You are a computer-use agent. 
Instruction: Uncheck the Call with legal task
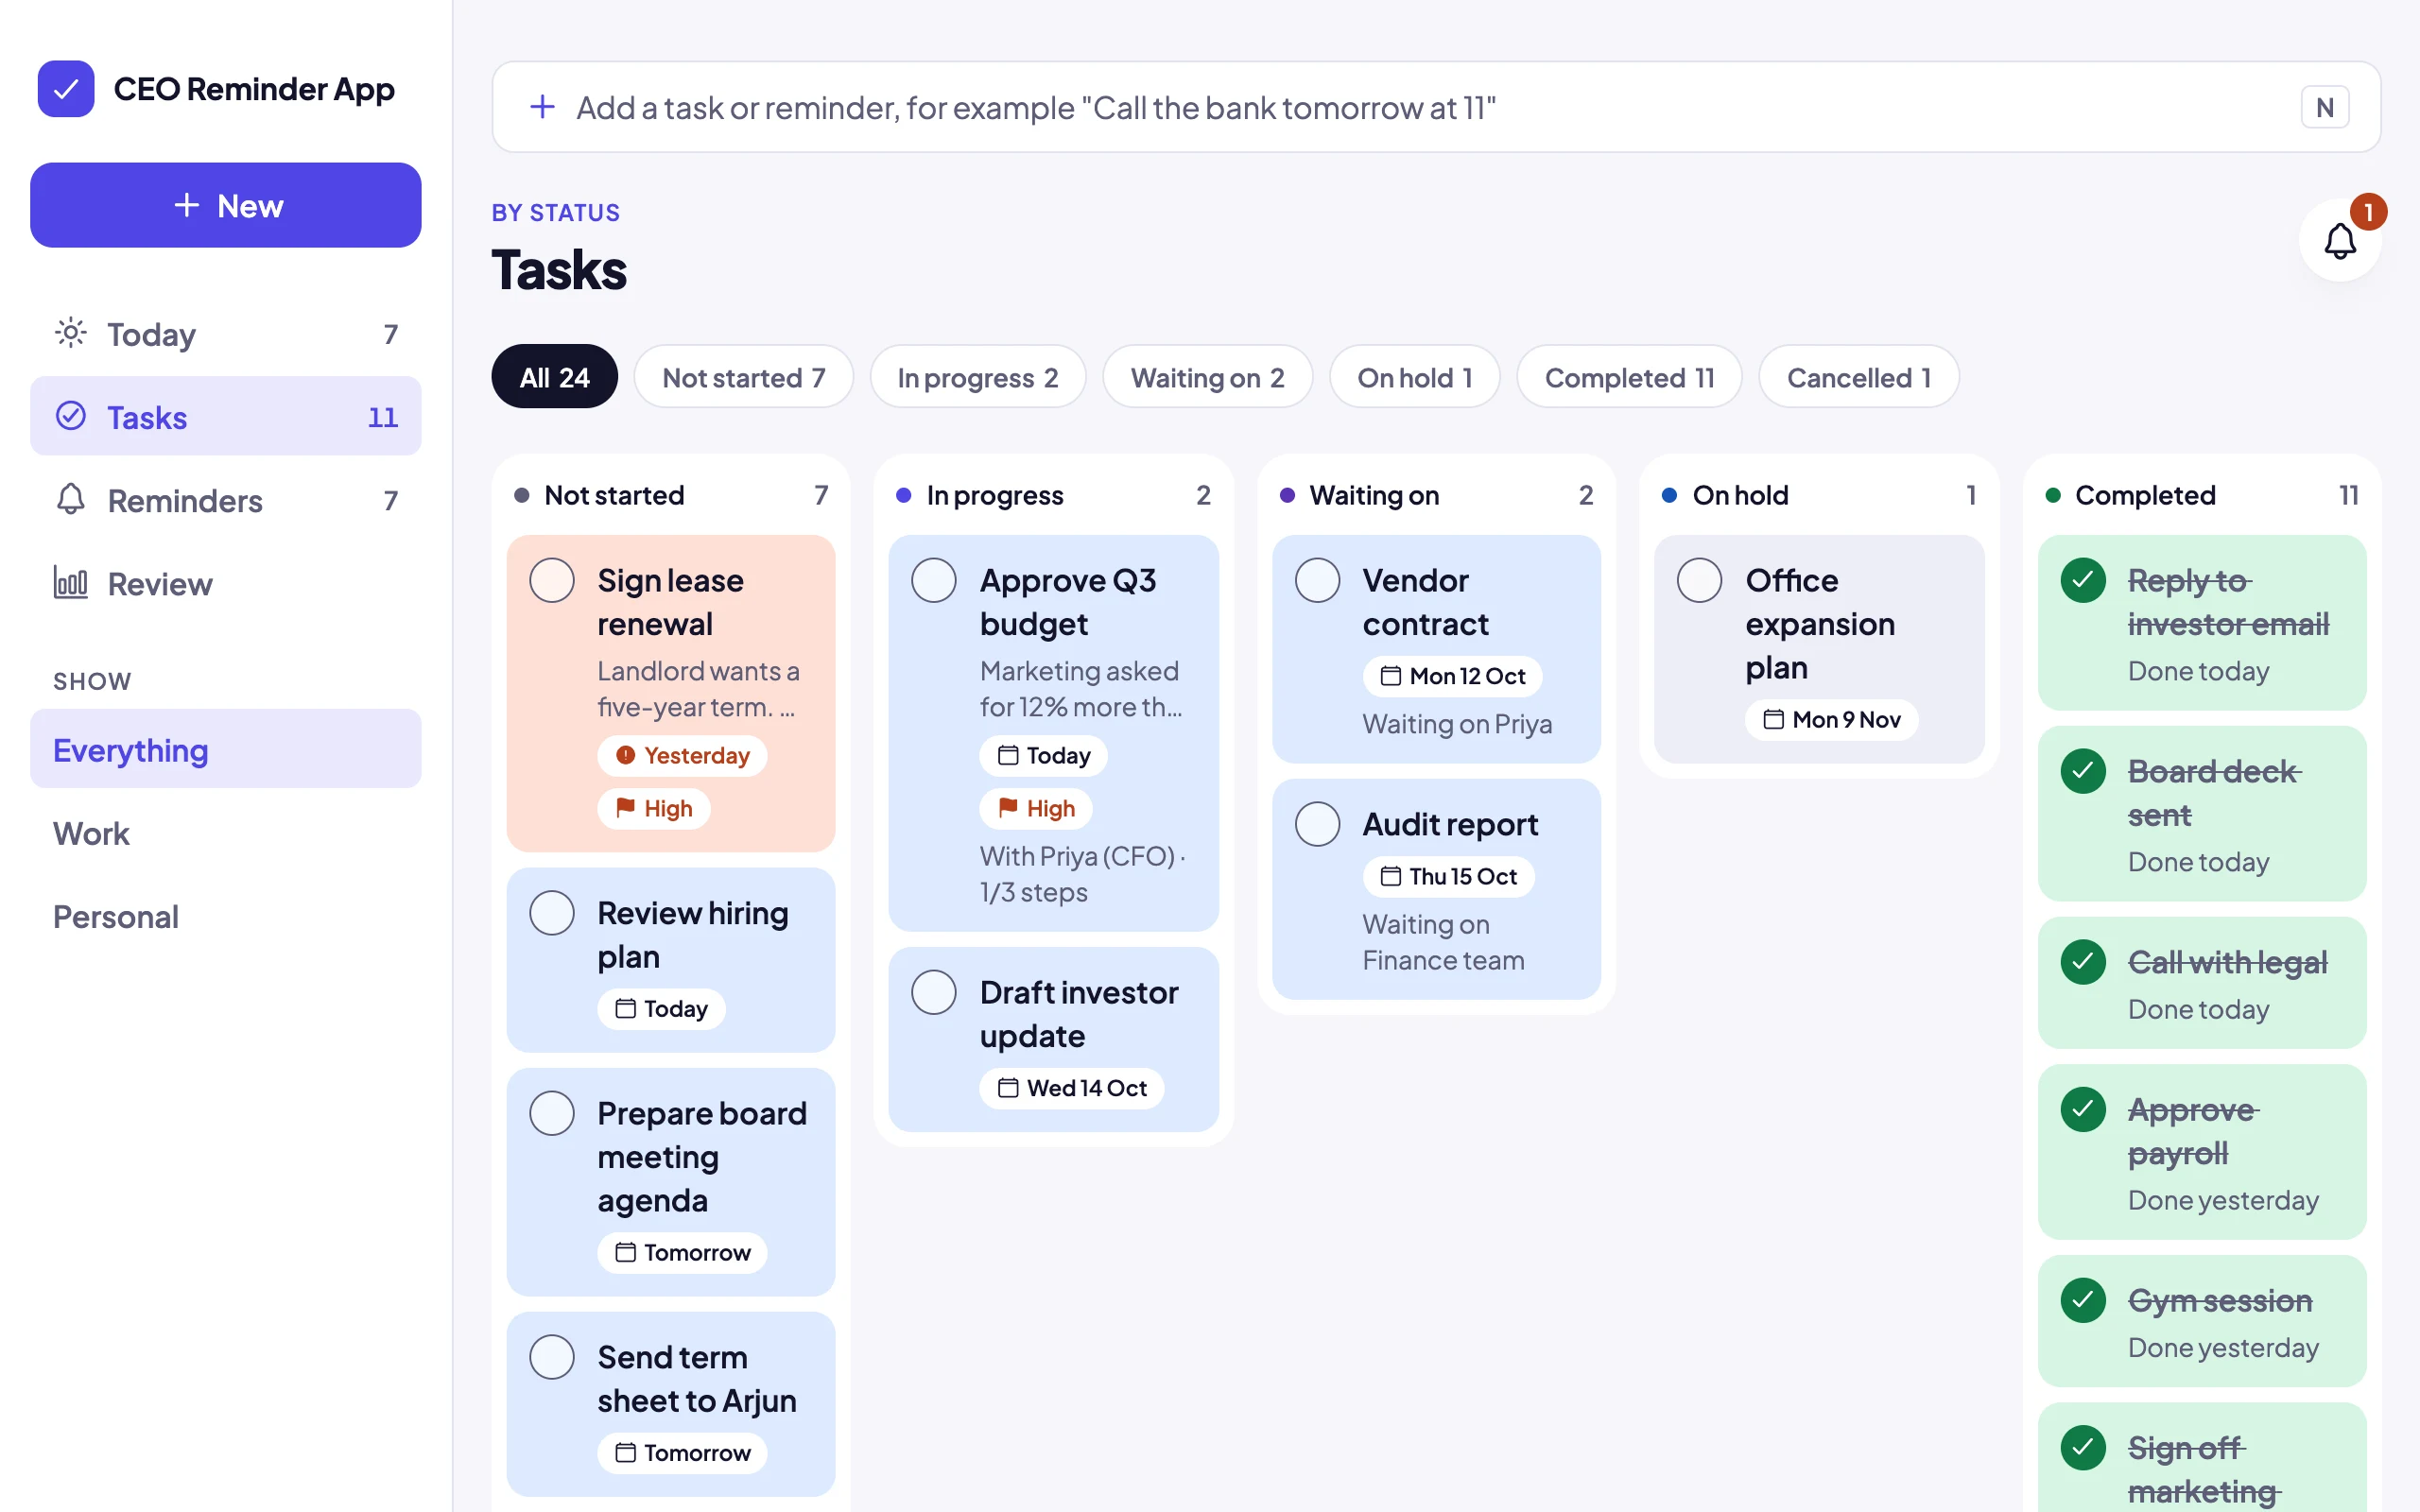coord(2083,962)
